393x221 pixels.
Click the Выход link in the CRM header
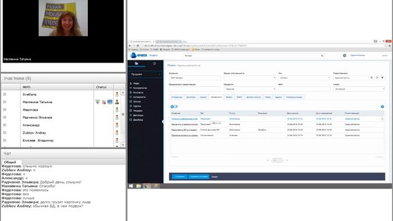(385, 55)
